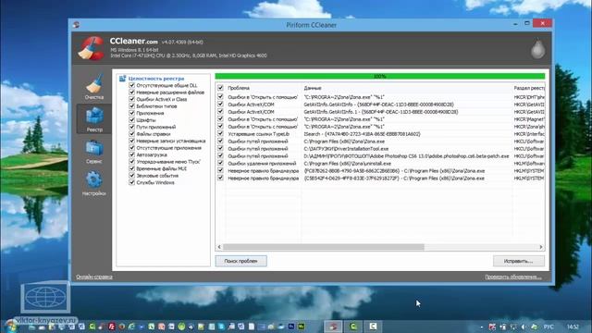This screenshot has height=333, width=592.
Task: Select the Реестр (Registry) sidebar section
Action: [94, 119]
